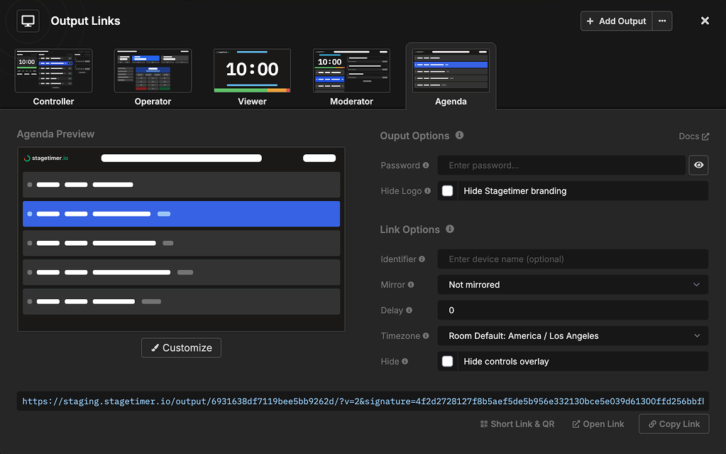Click the Add Output button

click(616, 21)
